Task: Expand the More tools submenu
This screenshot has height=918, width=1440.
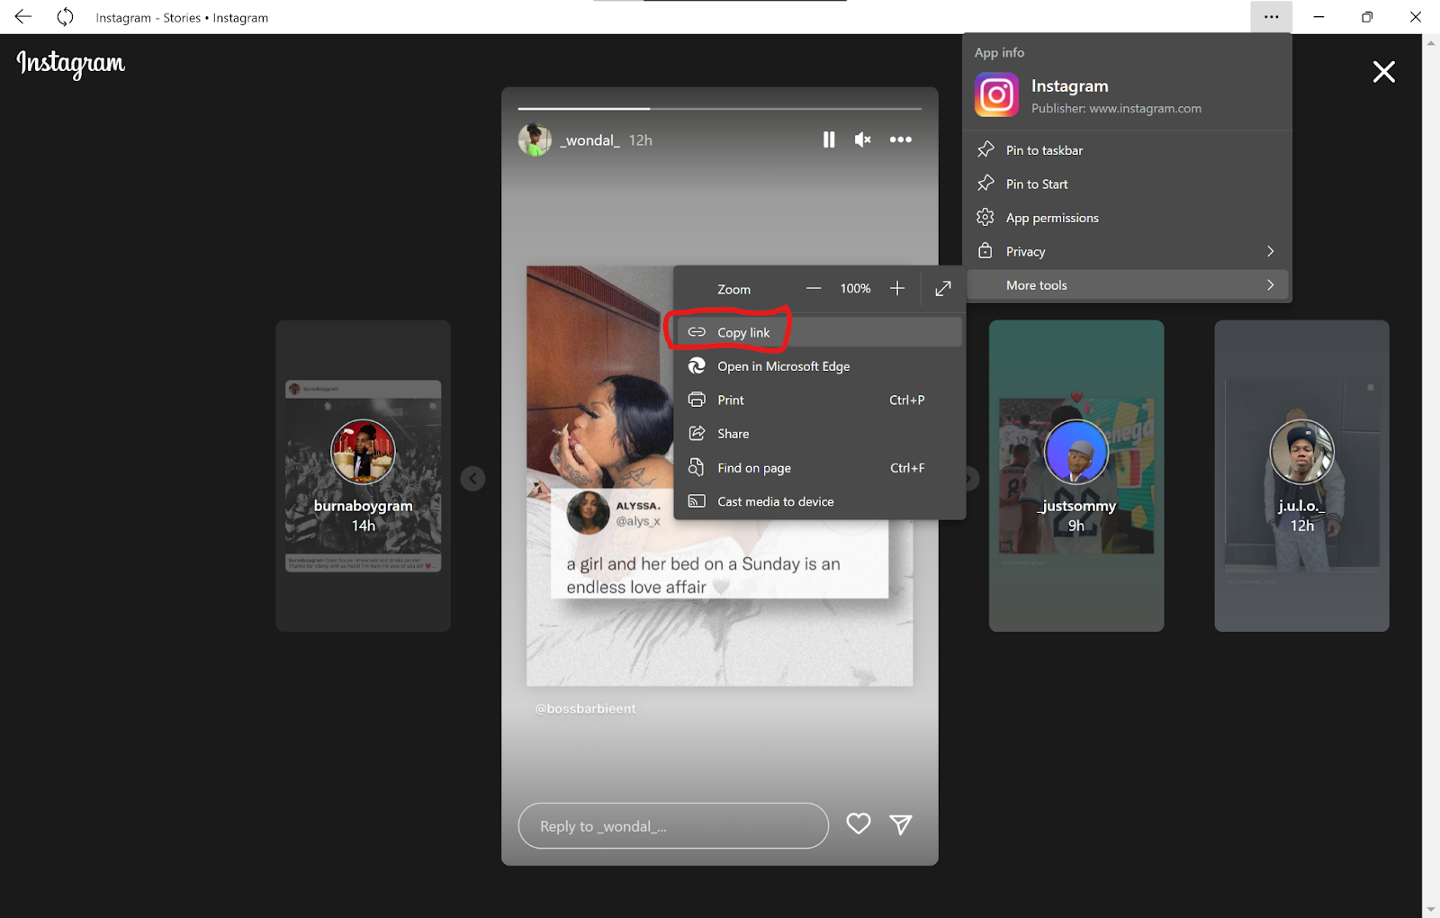Action: (x=1127, y=285)
